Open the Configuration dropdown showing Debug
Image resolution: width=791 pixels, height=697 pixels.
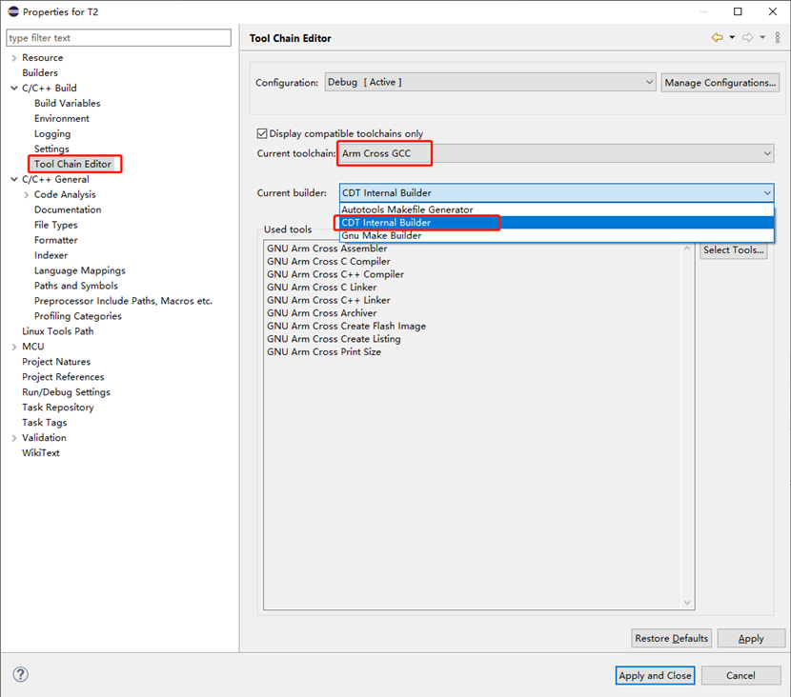[648, 83]
